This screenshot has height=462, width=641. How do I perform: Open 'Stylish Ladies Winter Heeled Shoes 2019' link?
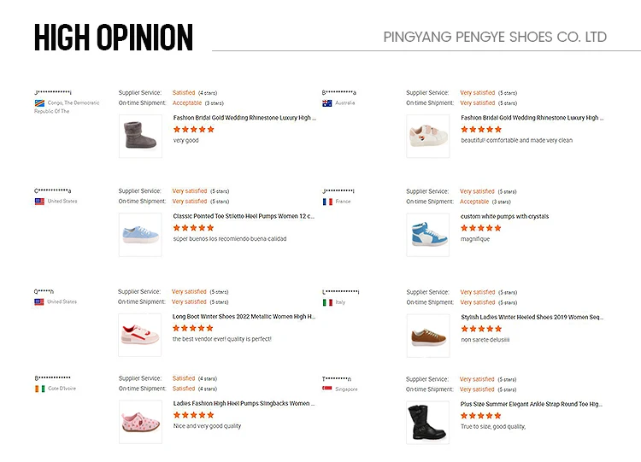pyautogui.click(x=532, y=316)
